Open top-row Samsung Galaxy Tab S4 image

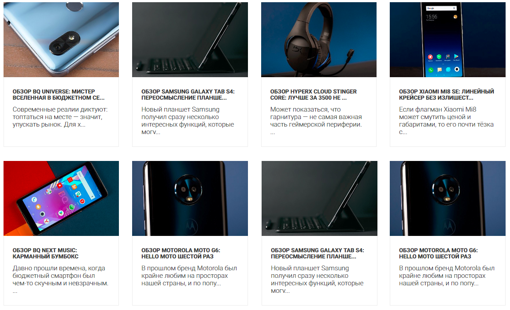pos(190,39)
